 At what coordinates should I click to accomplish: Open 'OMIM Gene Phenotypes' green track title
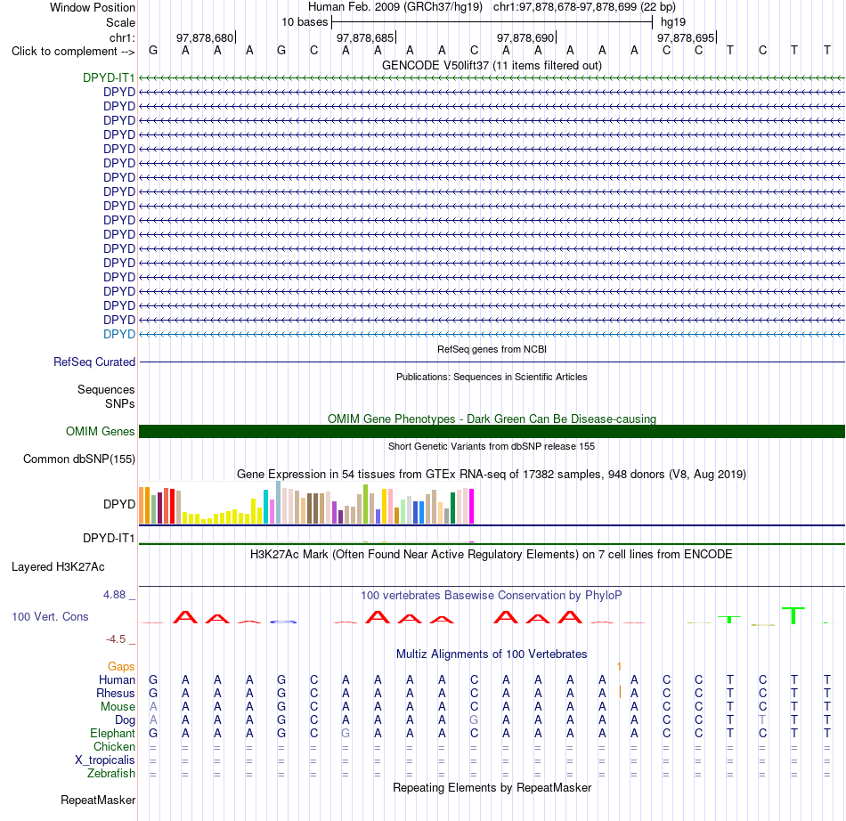coord(492,419)
